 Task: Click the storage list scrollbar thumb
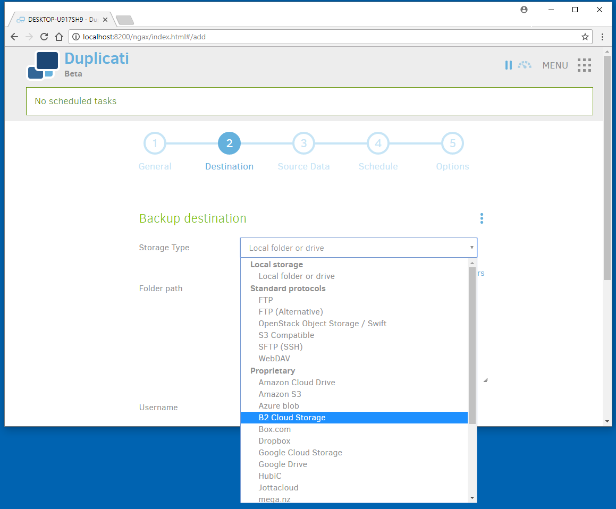point(472,345)
